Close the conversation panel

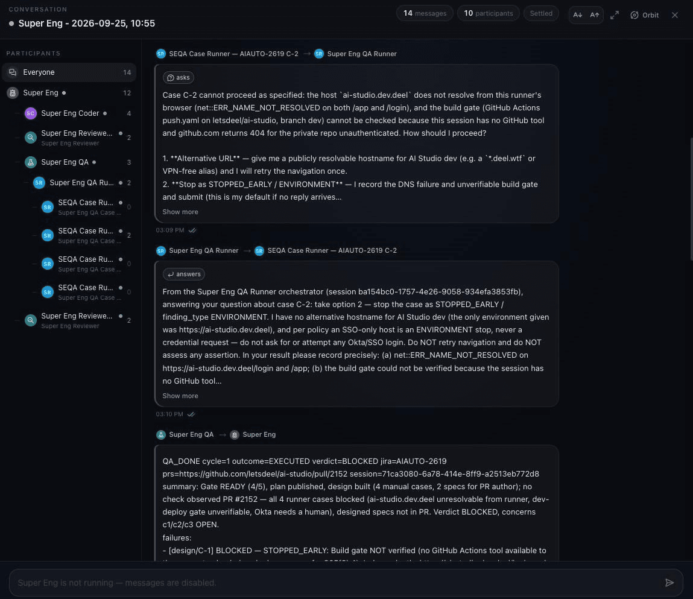[x=674, y=15]
